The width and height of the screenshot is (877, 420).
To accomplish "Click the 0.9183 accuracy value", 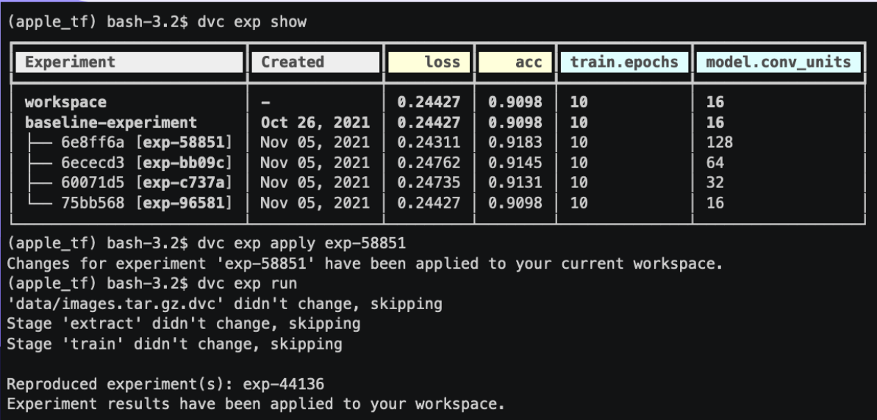I will [515, 142].
